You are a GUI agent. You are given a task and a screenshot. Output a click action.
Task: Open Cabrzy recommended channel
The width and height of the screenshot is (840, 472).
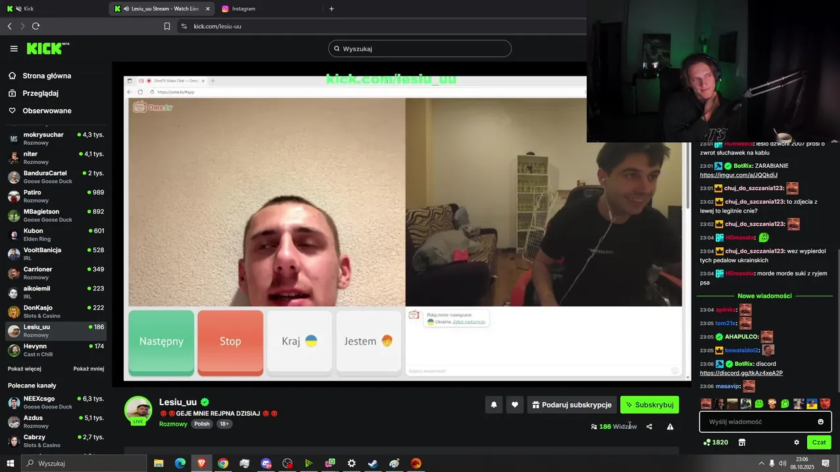pos(56,441)
